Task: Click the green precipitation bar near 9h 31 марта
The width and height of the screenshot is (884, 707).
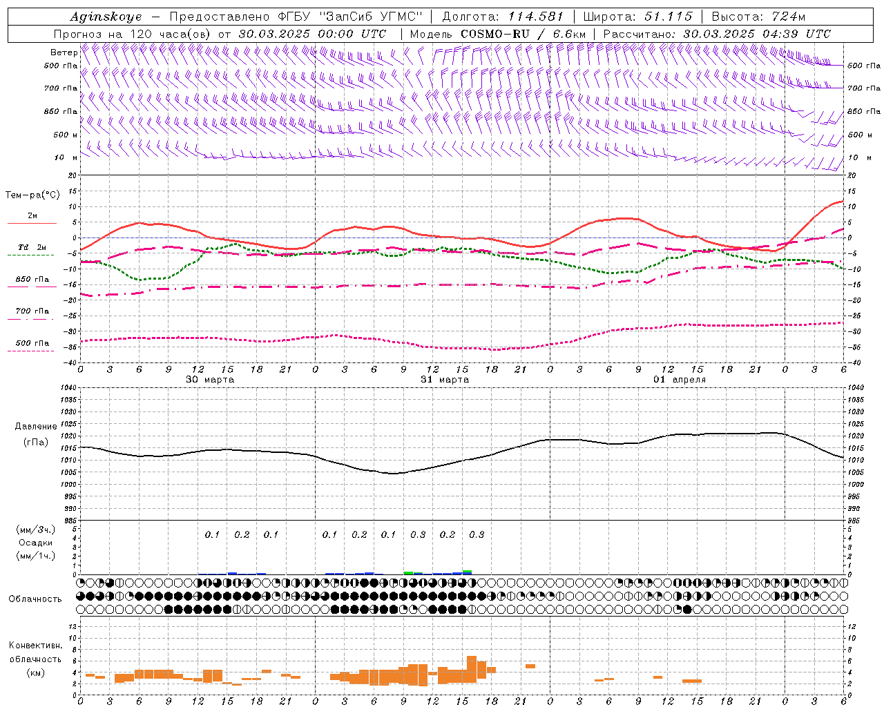Action: point(408,572)
